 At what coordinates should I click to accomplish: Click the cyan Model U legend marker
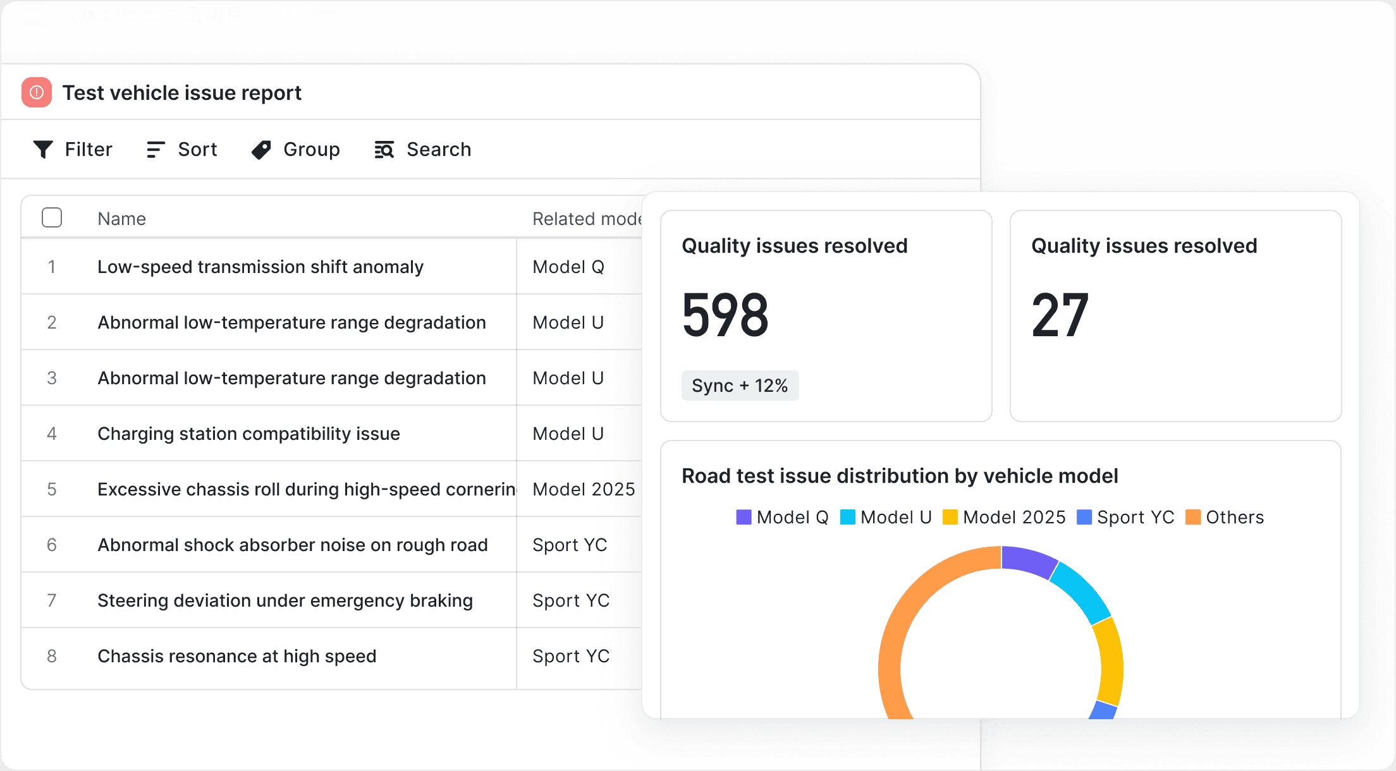[847, 517]
